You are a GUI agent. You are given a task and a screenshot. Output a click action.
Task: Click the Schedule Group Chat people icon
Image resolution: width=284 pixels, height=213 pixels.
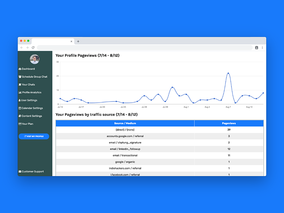pos(20,77)
